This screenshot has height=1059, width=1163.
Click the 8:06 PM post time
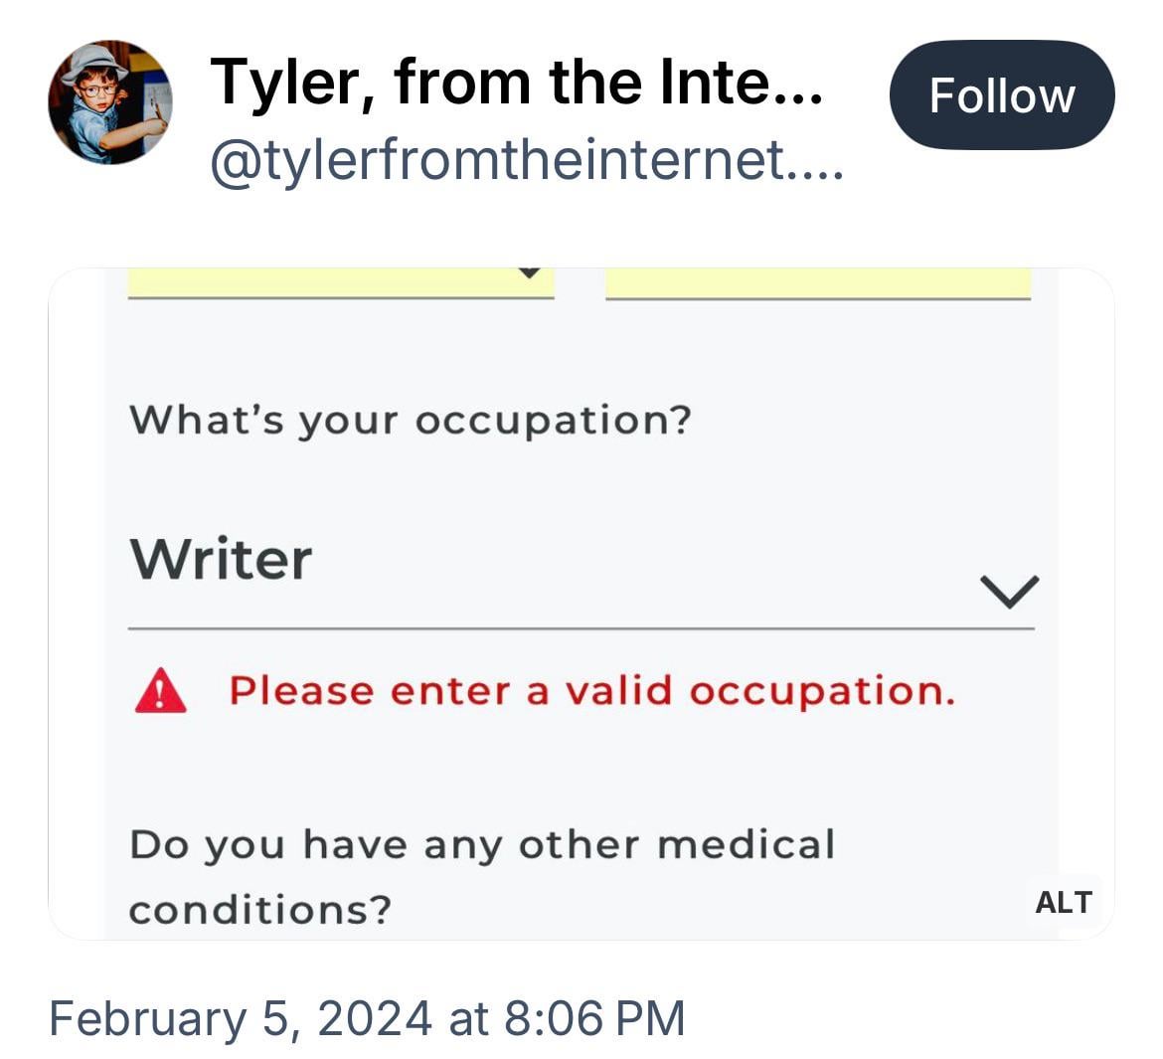click(x=594, y=1018)
